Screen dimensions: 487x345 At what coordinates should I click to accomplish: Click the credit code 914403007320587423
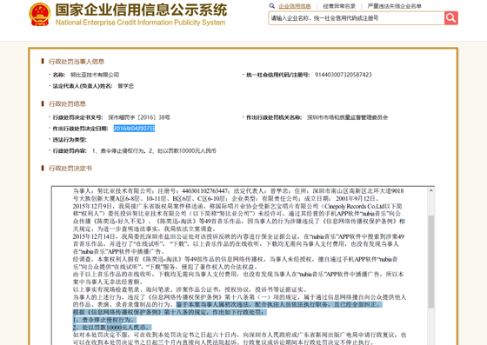(x=344, y=75)
